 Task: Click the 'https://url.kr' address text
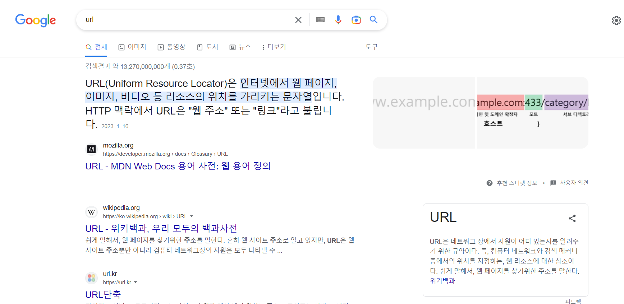(117, 282)
